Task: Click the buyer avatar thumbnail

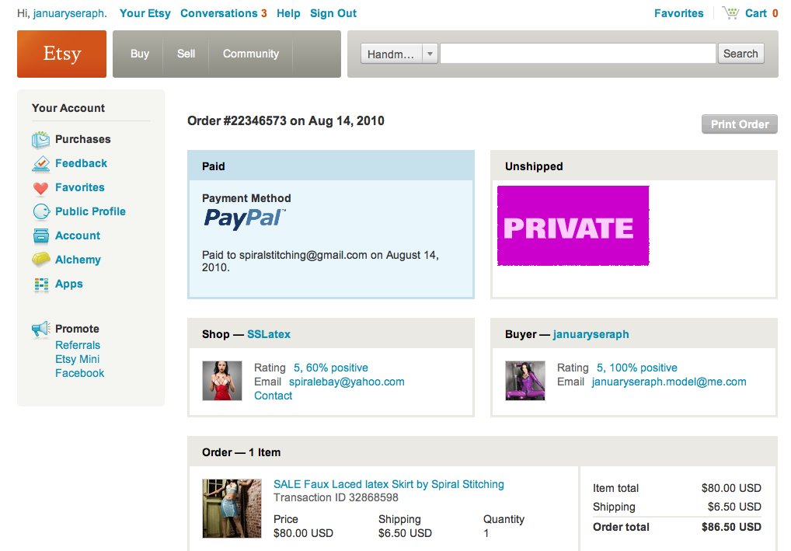Action: pos(525,381)
